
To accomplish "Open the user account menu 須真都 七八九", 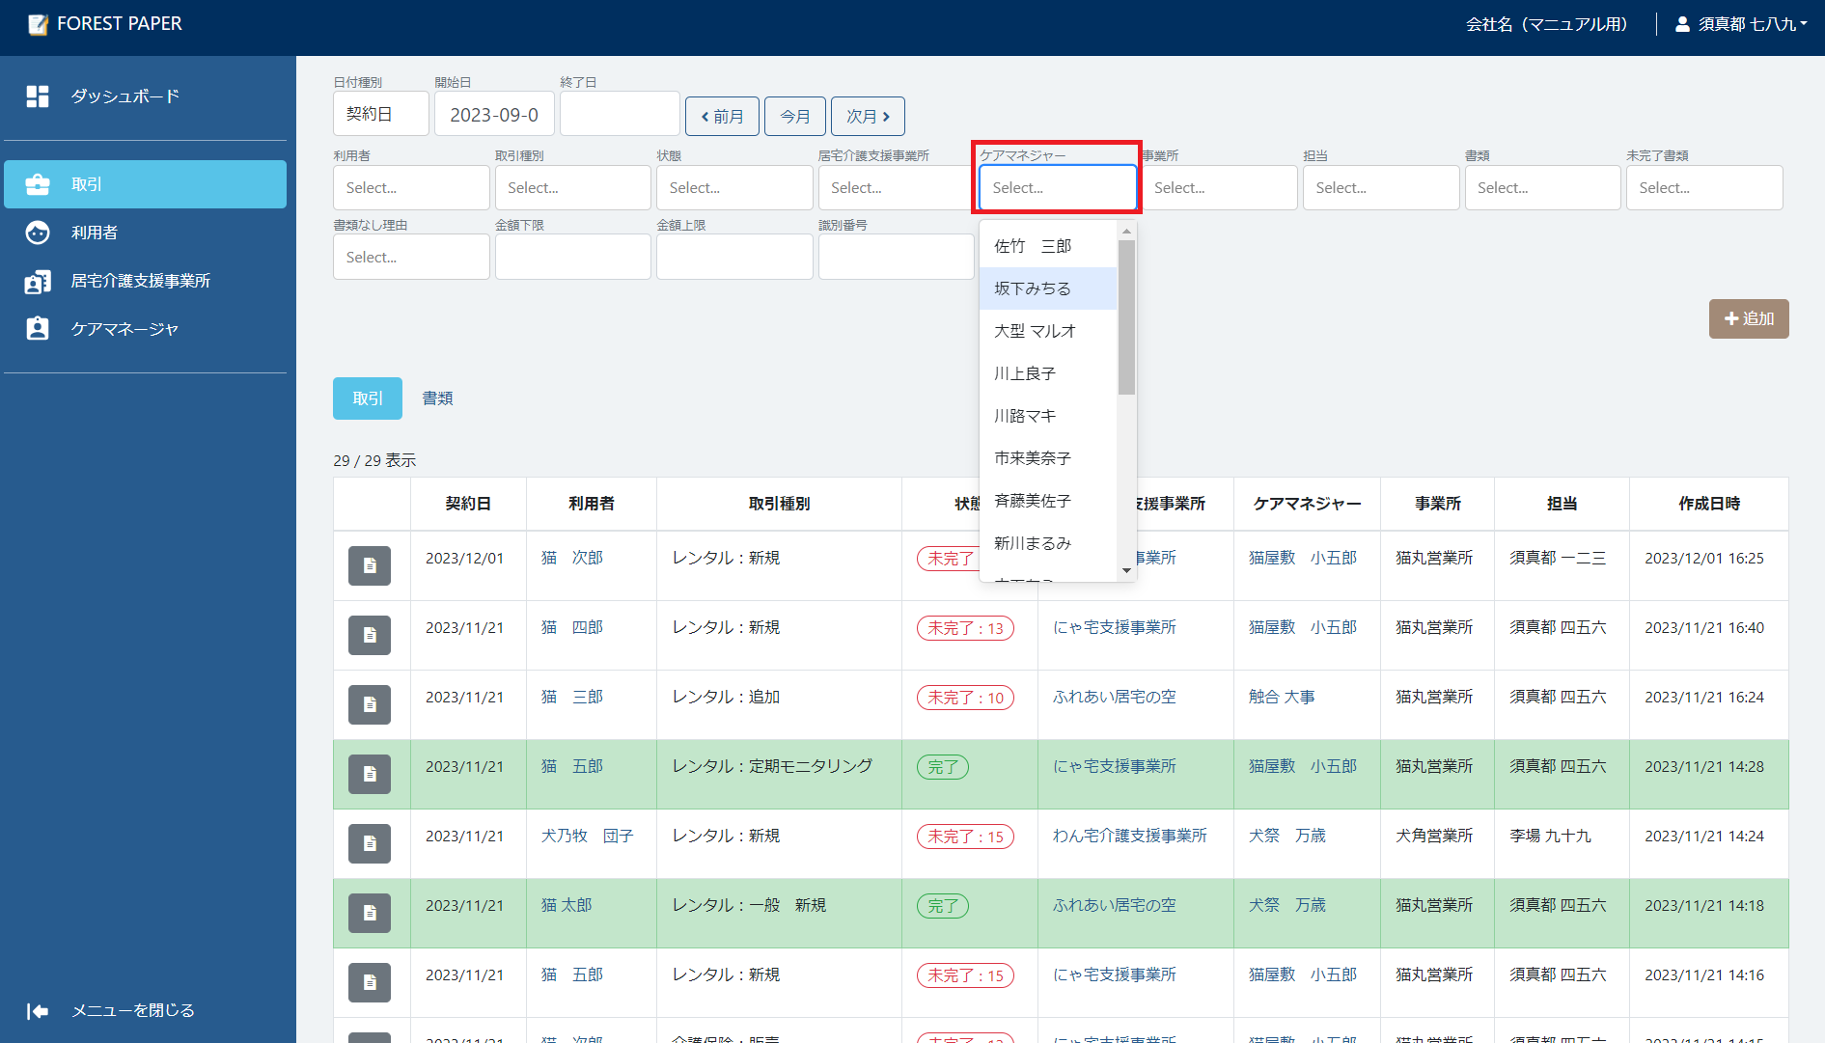I will [1742, 24].
